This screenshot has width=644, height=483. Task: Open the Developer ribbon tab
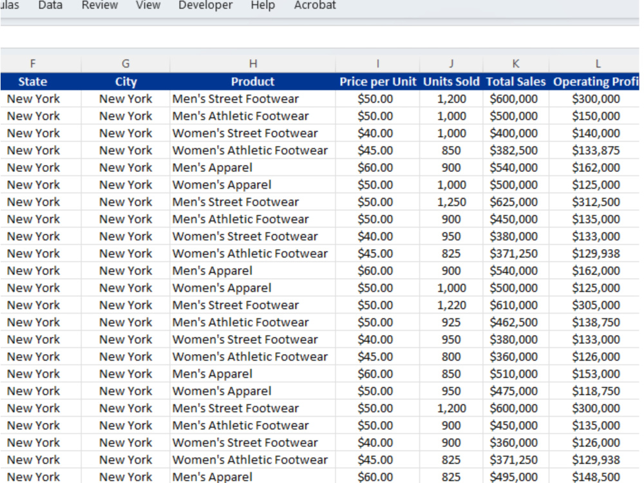(x=205, y=5)
